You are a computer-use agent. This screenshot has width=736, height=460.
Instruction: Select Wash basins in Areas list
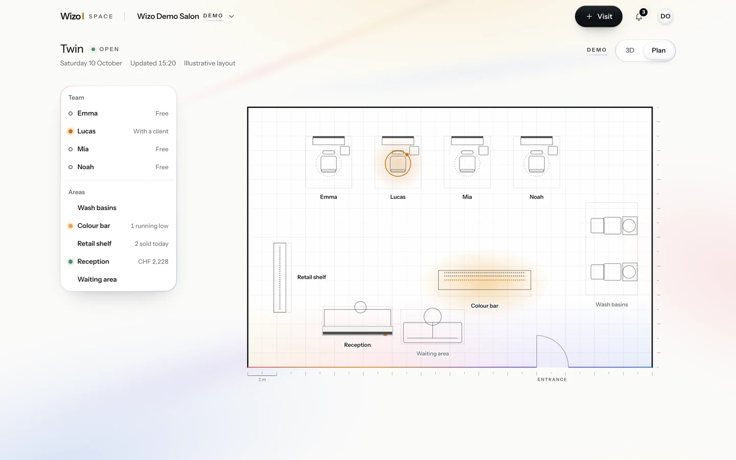119,208
